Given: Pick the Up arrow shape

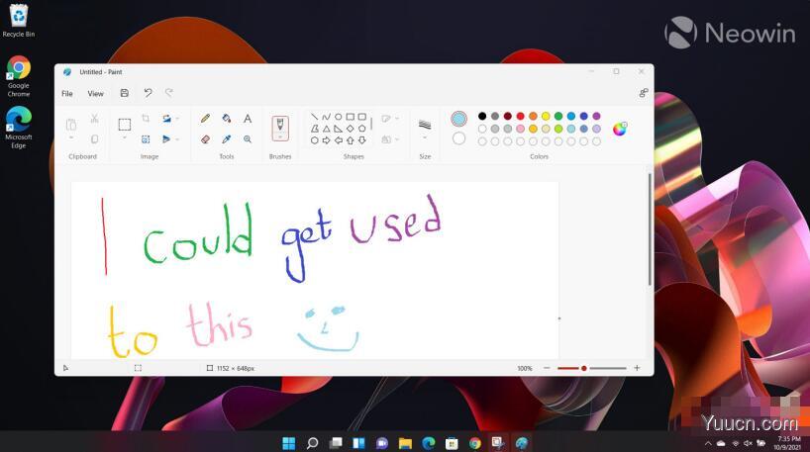Looking at the screenshot, I should [x=351, y=140].
